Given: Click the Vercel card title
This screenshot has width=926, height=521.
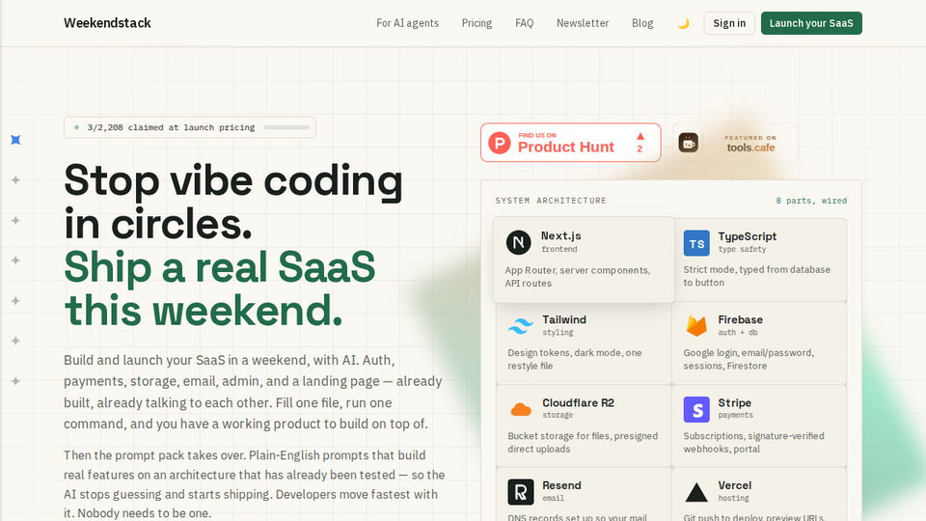Looking at the screenshot, I should point(735,485).
